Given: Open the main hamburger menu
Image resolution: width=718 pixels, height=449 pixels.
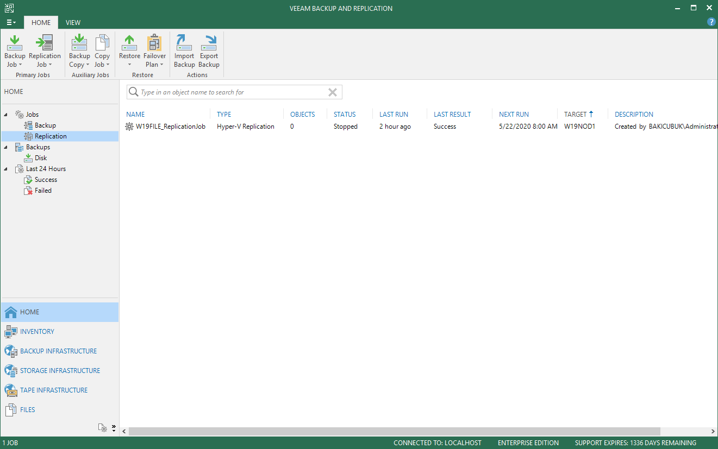Looking at the screenshot, I should click(11, 22).
